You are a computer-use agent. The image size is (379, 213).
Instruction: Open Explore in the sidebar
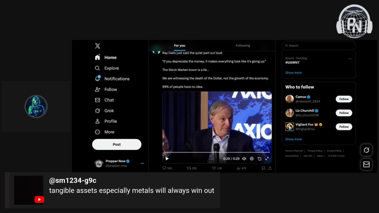pyautogui.click(x=107, y=68)
